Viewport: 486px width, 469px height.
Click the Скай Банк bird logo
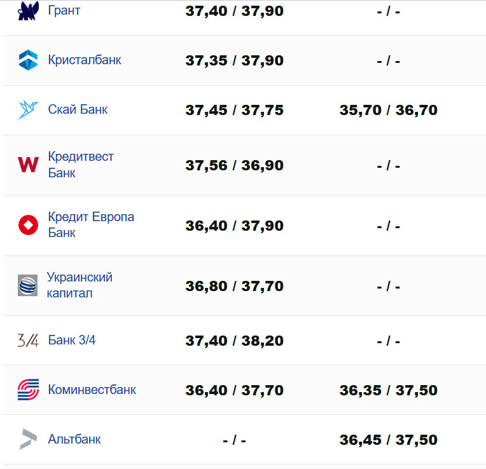[x=29, y=109]
